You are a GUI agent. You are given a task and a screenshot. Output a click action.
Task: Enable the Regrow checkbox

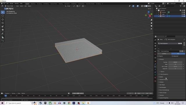(158, 56)
